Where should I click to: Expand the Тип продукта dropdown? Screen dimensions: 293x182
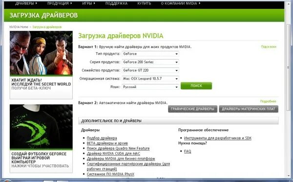coord(150,54)
